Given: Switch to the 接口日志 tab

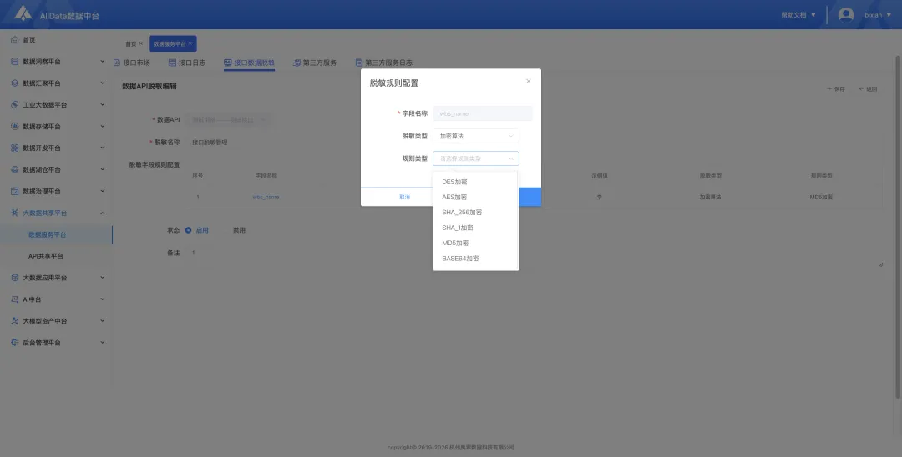Looking at the screenshot, I should click(187, 63).
